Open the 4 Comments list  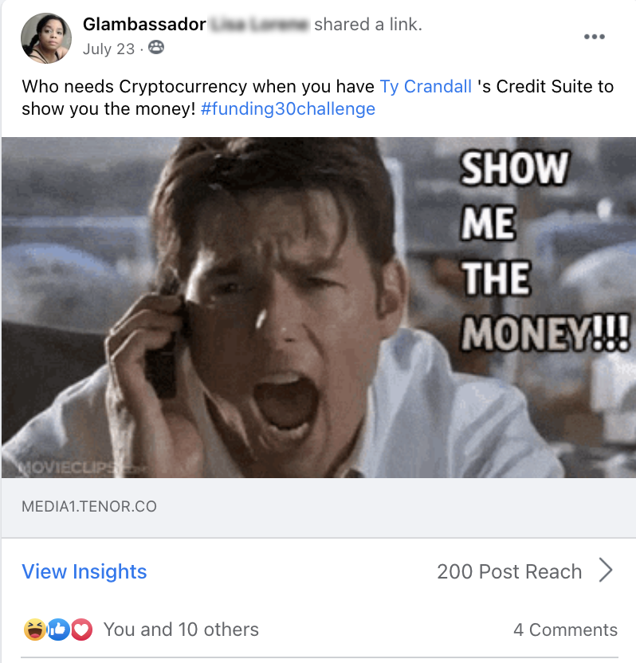[565, 630]
